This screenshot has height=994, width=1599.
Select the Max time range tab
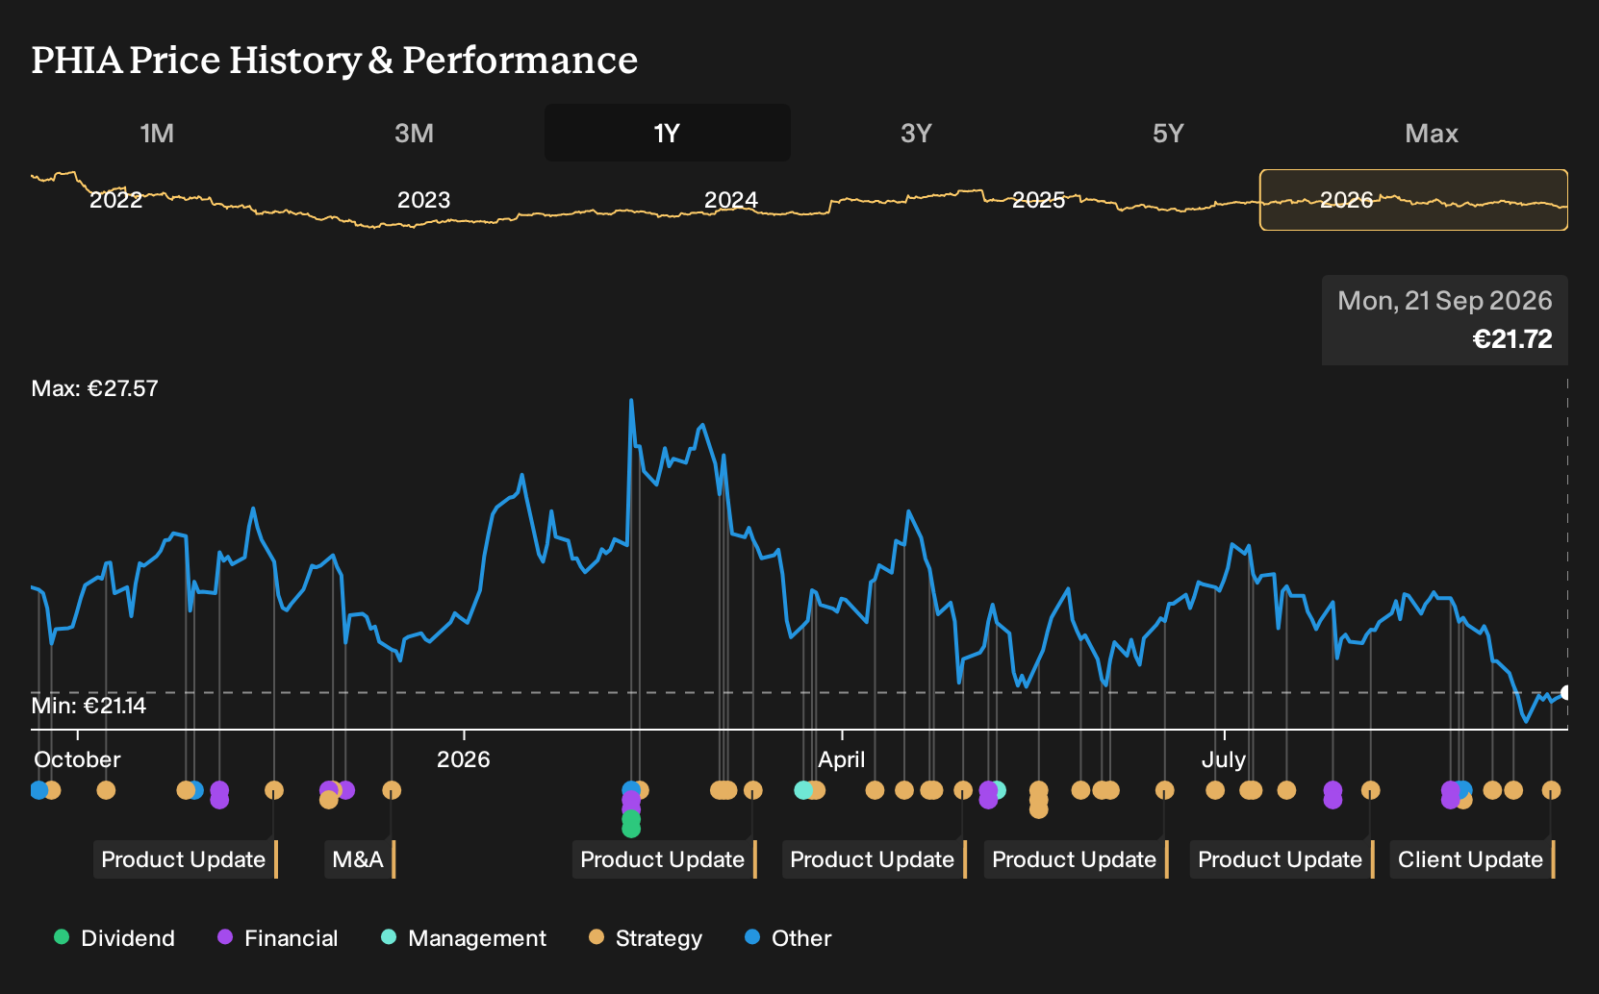click(1432, 133)
